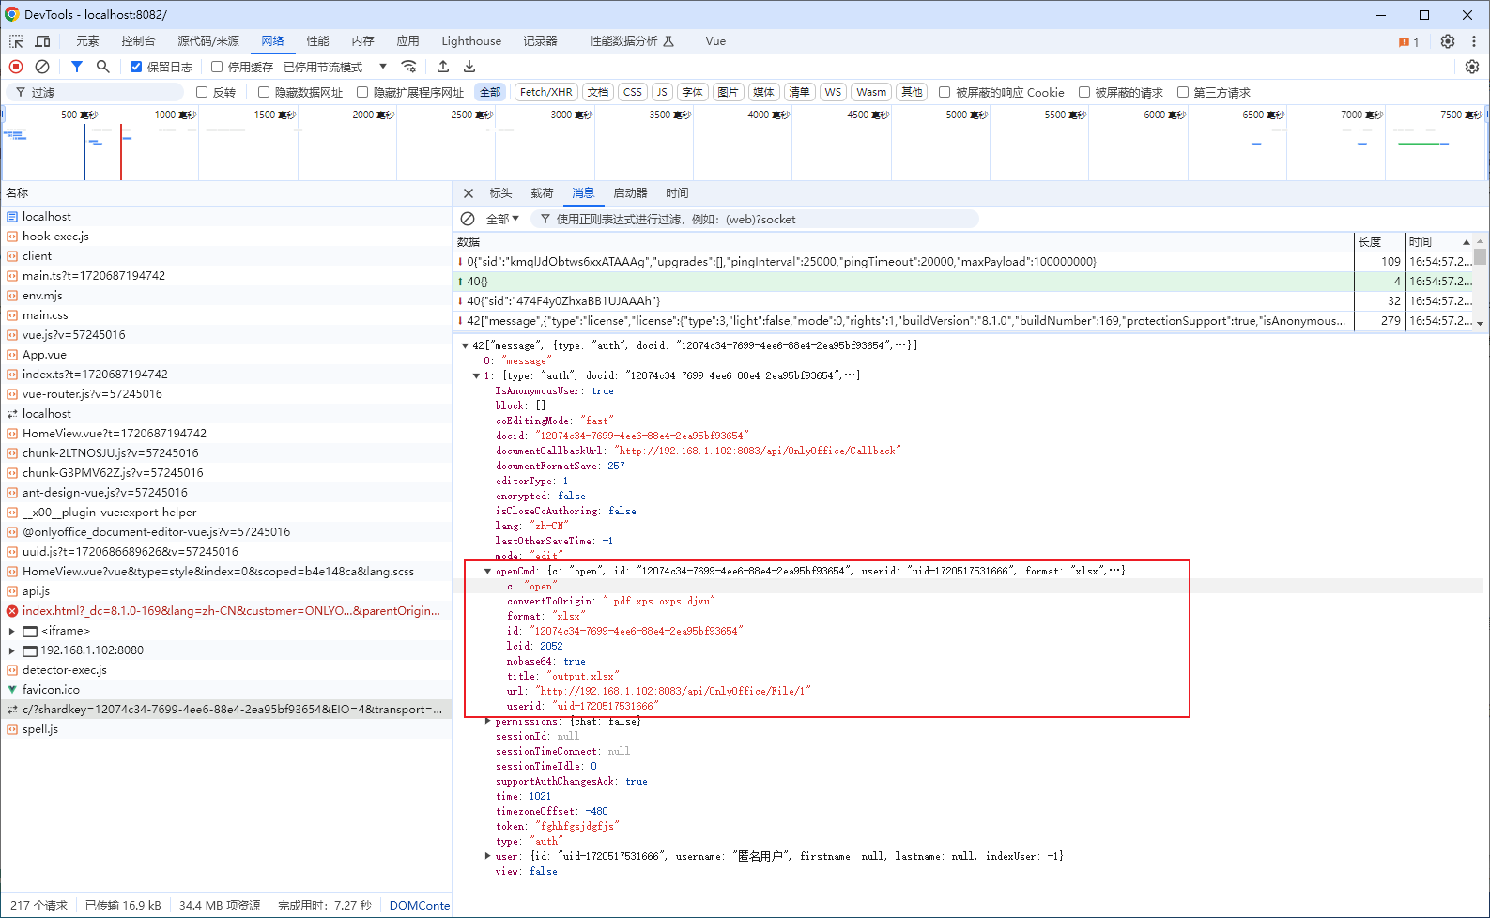Open network conditions wifi icon

click(x=408, y=67)
